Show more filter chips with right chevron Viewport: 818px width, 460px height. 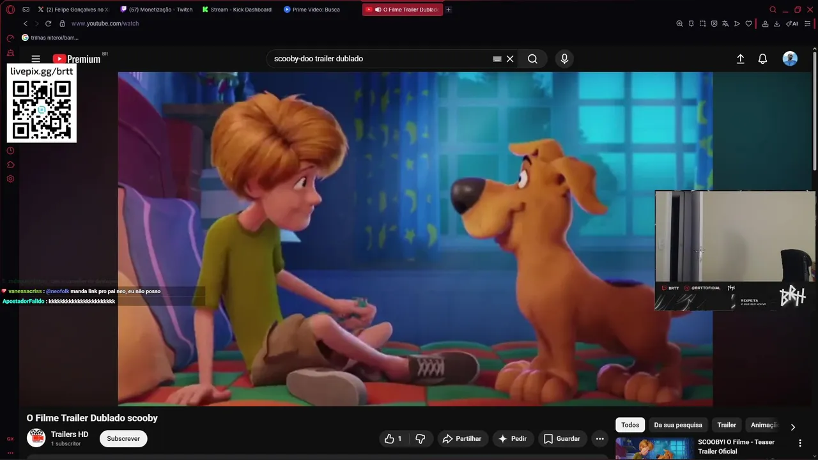pos(793,427)
